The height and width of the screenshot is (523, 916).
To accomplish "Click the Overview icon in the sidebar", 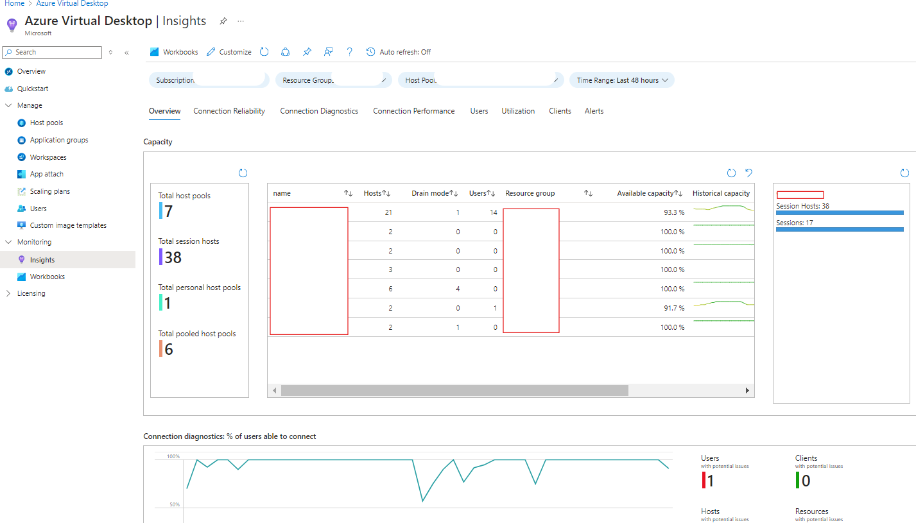I will coord(8,71).
